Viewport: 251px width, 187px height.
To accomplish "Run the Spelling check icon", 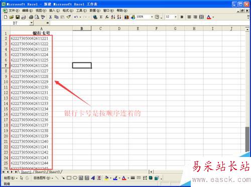I will click(x=43, y=17).
